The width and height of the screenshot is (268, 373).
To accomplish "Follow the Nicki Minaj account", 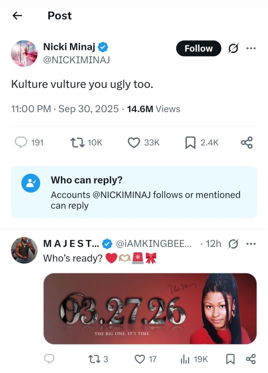I will 198,48.
